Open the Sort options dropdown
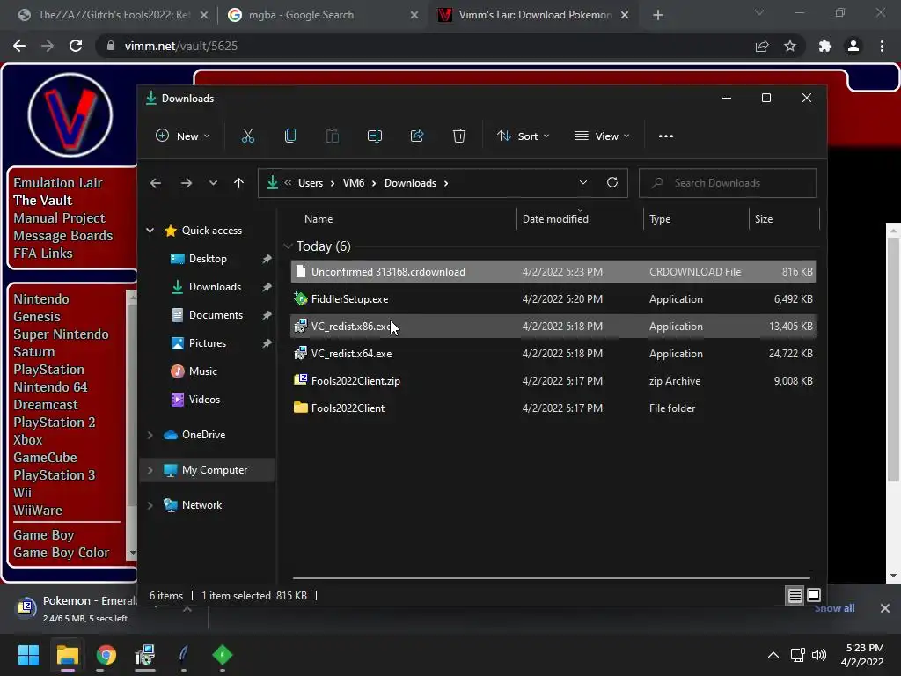The width and height of the screenshot is (901, 676). click(523, 136)
